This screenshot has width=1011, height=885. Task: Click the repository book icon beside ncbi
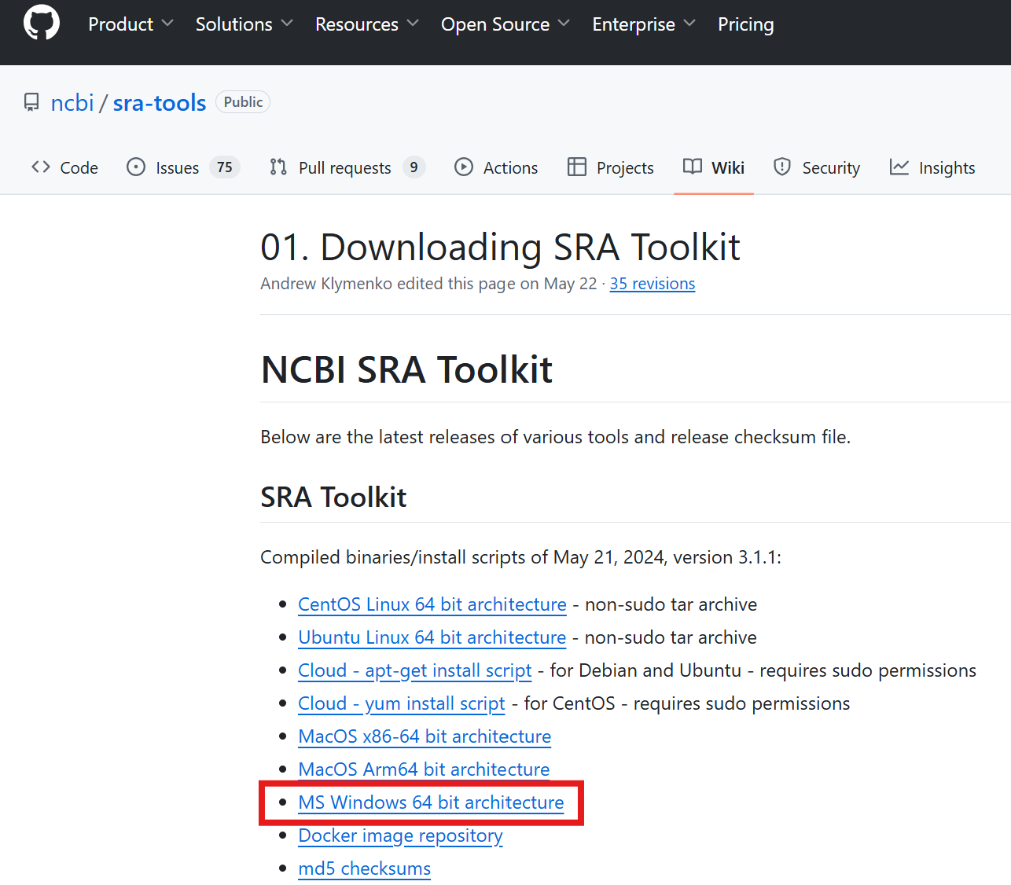(31, 103)
